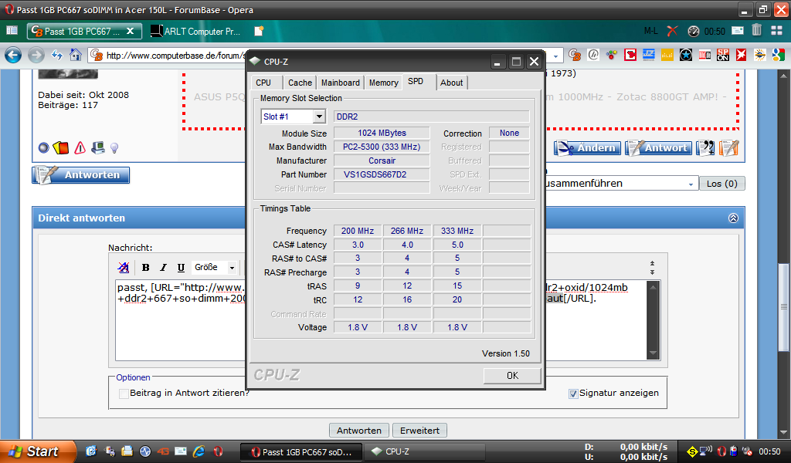This screenshot has width=791, height=463.
Task: Toggle italic formatting in reply editor
Action: (x=163, y=268)
